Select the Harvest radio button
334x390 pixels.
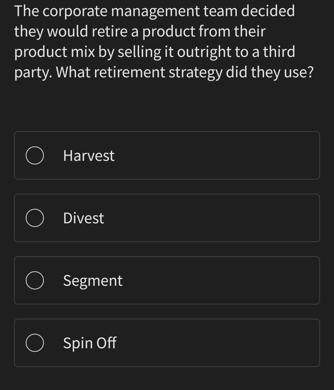35,156
